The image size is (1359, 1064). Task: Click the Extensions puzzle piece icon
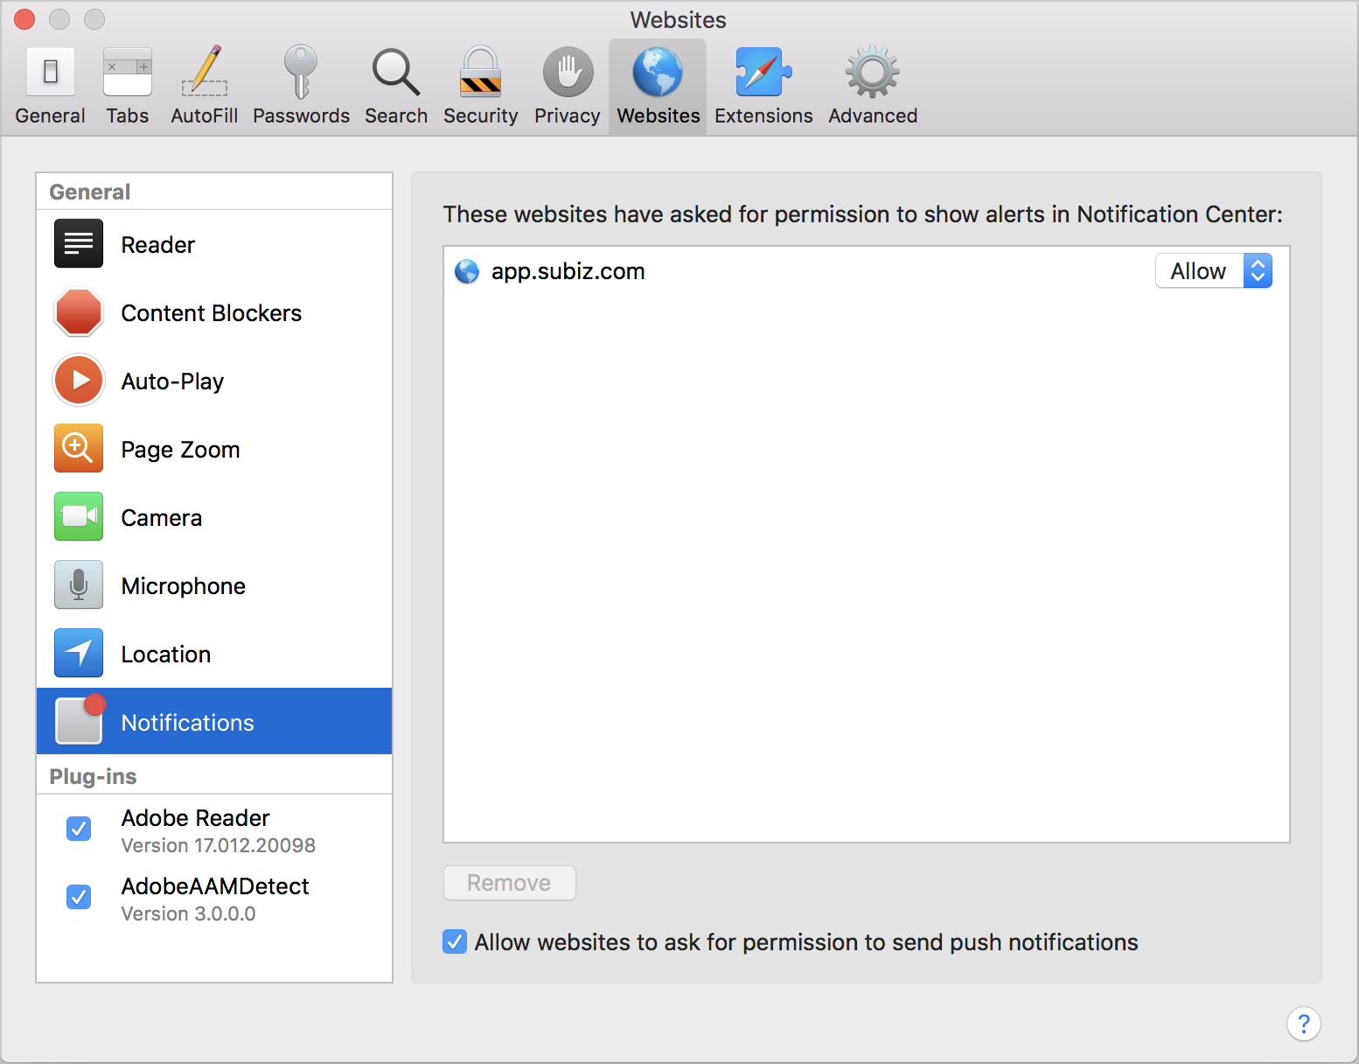pyautogui.click(x=763, y=73)
